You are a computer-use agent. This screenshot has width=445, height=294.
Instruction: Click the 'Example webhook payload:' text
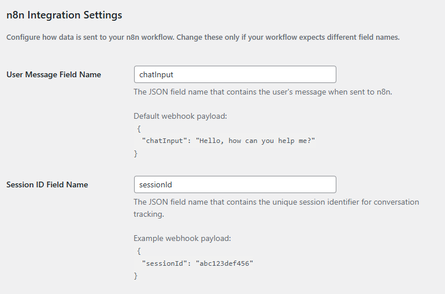pyautogui.click(x=182, y=238)
